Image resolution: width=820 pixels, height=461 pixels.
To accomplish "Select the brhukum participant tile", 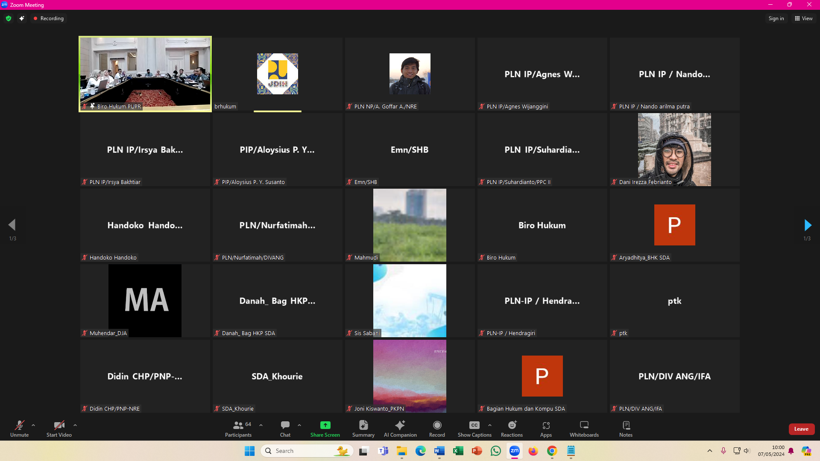I will tap(278, 74).
